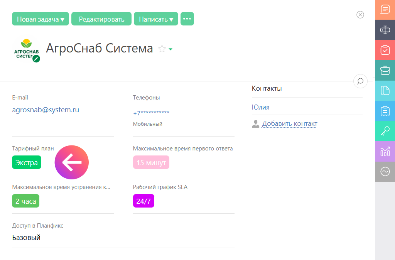The height and width of the screenshot is (260, 395).
Task: Click the dark signpost icon in sidebar
Action: [x=385, y=30]
